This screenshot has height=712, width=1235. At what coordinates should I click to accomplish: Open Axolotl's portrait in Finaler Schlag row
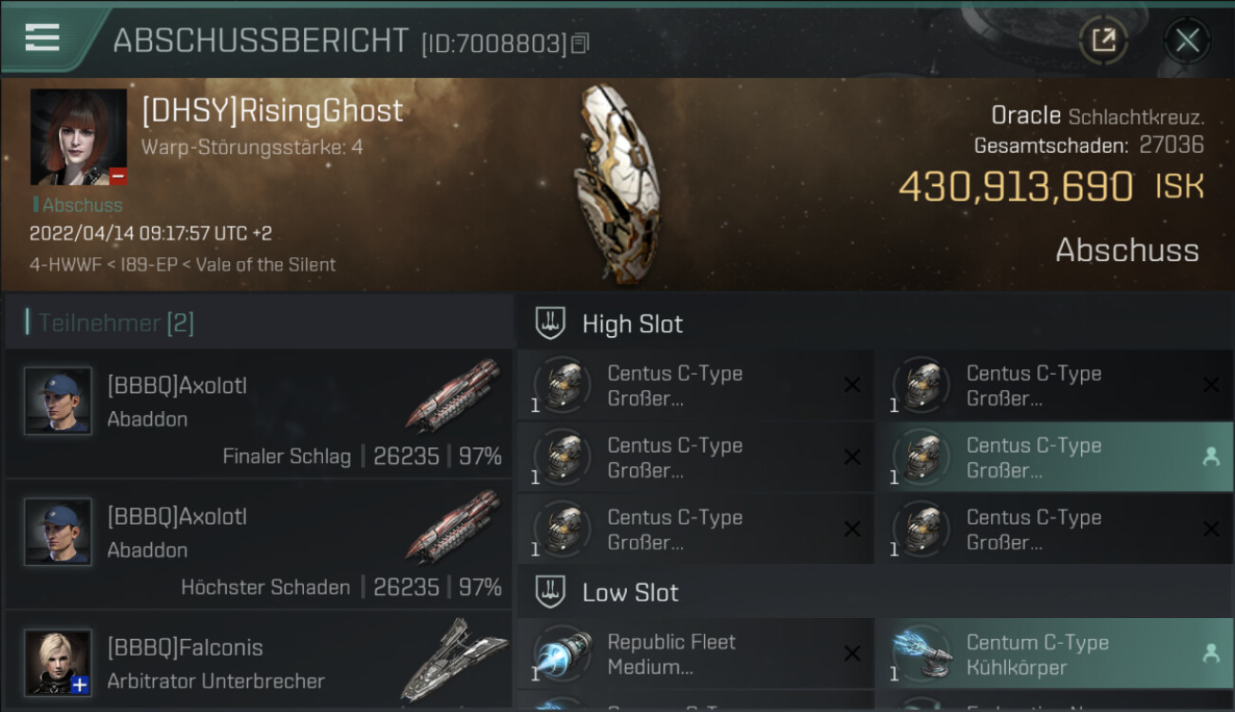click(x=58, y=401)
